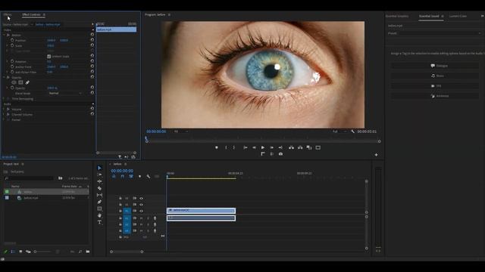Select the Track Select Forward tool
Image resolution: width=485 pixels, height=272 pixels.
99,175
